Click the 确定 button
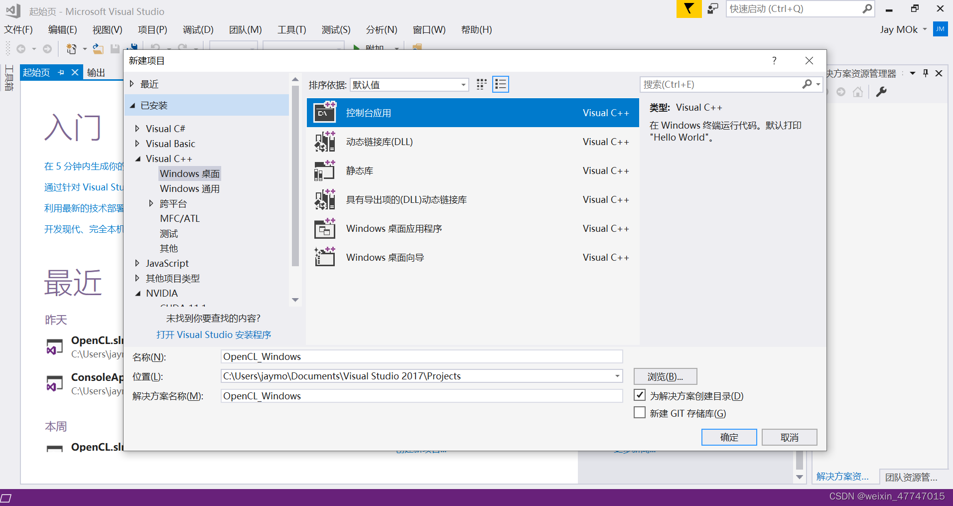Screen dimensions: 953x506 [729, 437]
